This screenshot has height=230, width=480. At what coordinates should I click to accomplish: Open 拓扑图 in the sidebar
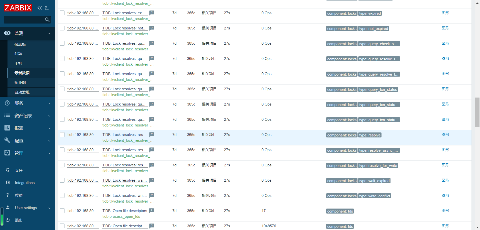click(31, 83)
